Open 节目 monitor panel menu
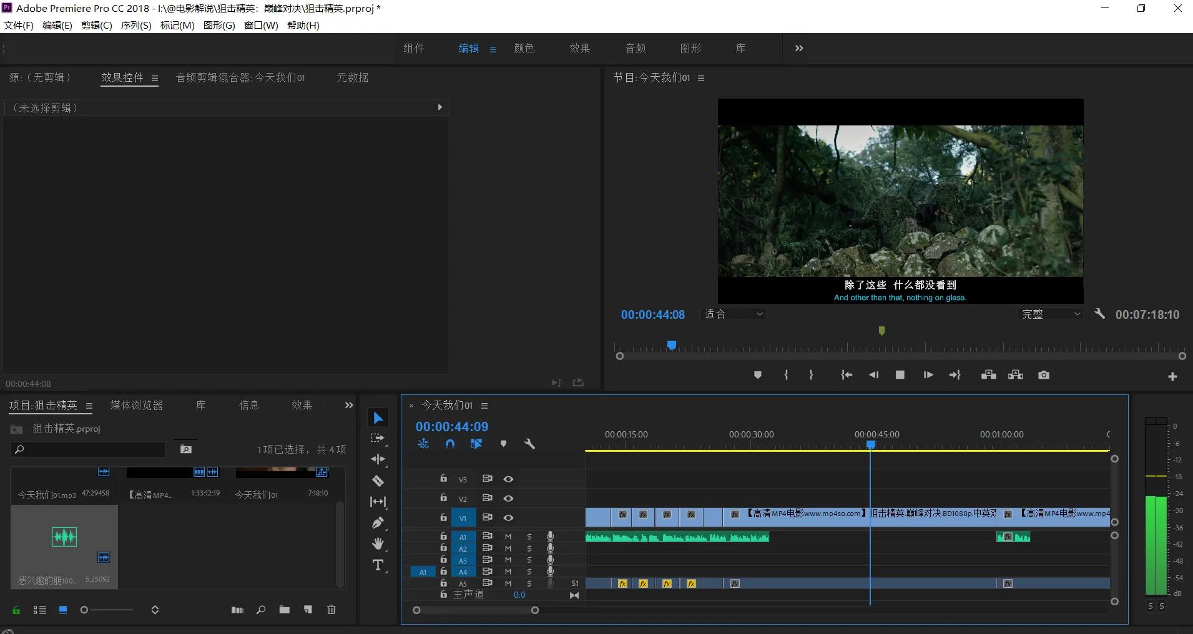This screenshot has height=634, width=1193. point(701,78)
